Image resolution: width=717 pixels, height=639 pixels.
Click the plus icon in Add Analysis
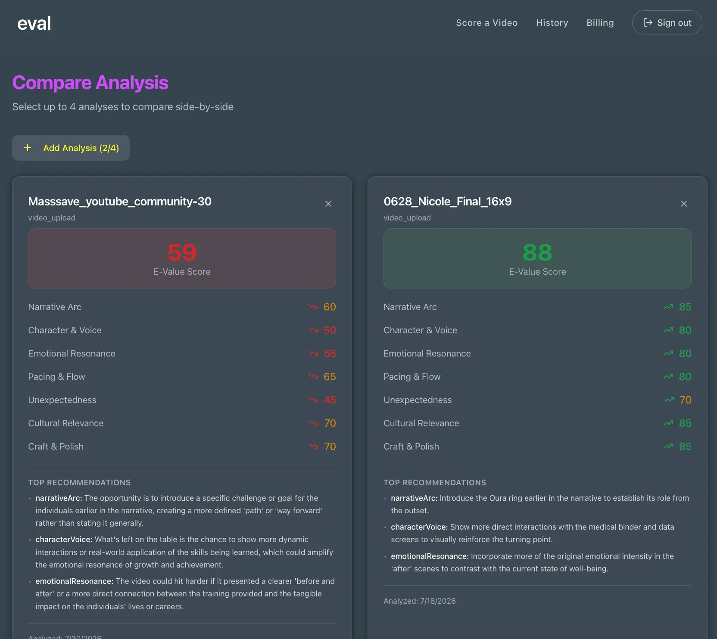coord(28,148)
